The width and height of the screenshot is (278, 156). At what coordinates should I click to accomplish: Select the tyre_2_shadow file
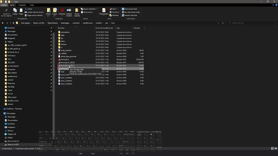pyautogui.click(x=101, y=81)
